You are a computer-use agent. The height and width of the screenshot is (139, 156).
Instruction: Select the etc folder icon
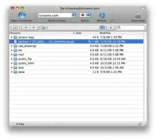point(15,50)
